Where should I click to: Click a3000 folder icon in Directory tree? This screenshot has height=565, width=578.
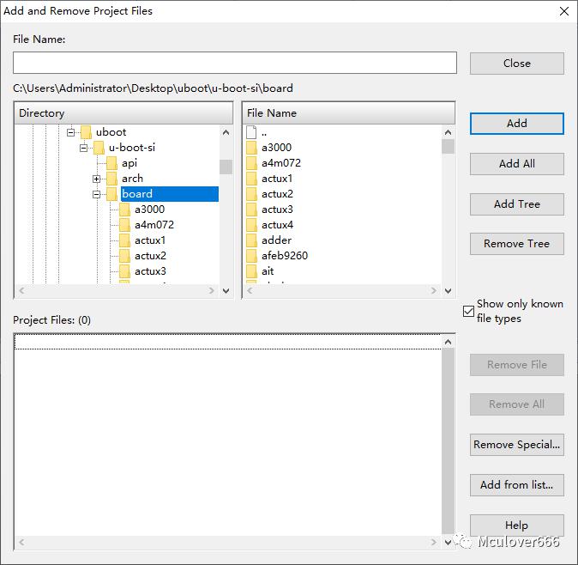pos(124,210)
